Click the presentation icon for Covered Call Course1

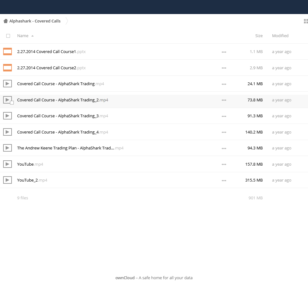click(7, 51)
